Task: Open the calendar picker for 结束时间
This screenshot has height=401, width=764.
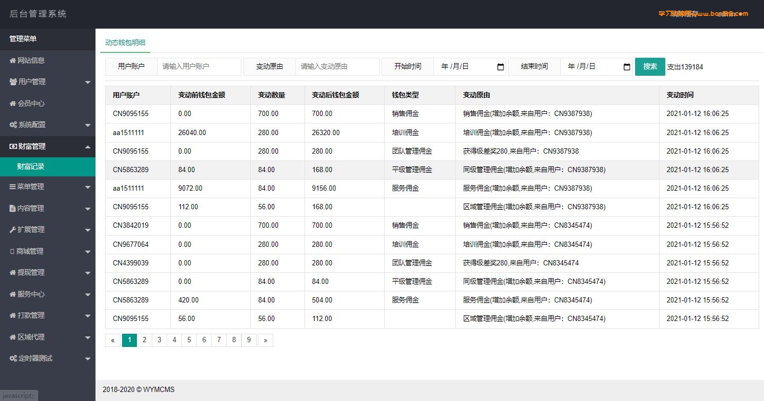Action: click(627, 67)
